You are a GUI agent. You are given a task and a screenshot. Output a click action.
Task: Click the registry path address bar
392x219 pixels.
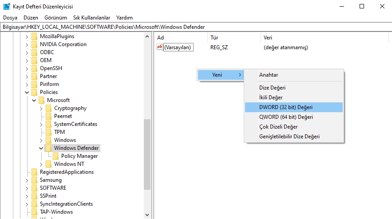pyautogui.click(x=196, y=27)
